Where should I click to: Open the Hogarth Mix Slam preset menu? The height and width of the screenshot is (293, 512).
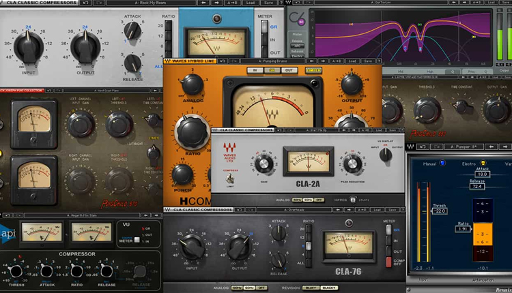(83, 215)
